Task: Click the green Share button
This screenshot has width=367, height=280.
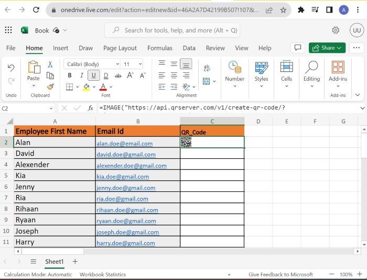Action: 327,48
